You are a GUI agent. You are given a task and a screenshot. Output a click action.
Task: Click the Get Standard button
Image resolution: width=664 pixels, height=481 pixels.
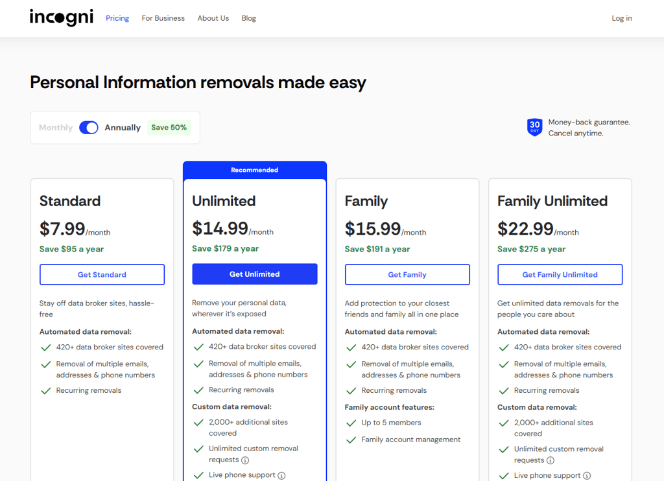102,274
